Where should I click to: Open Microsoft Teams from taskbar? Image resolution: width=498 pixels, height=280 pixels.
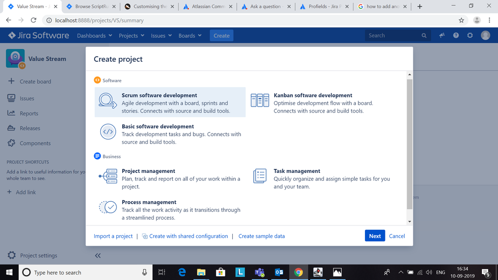260,273
